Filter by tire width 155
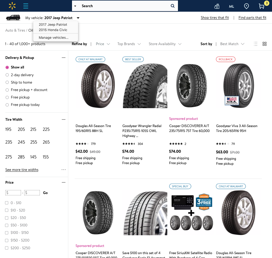The width and height of the screenshot is (272, 258). [46, 157]
